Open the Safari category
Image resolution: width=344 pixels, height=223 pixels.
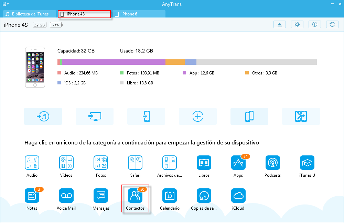[x=135, y=163]
